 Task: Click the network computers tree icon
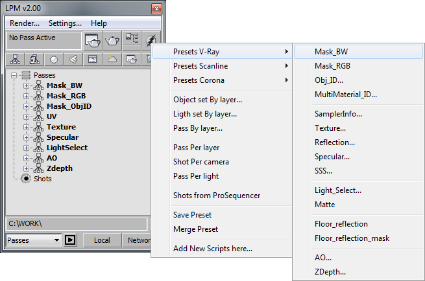pyautogui.click(x=132, y=38)
